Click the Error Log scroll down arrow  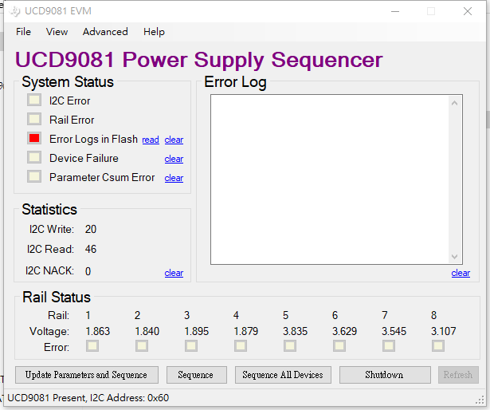(x=455, y=257)
